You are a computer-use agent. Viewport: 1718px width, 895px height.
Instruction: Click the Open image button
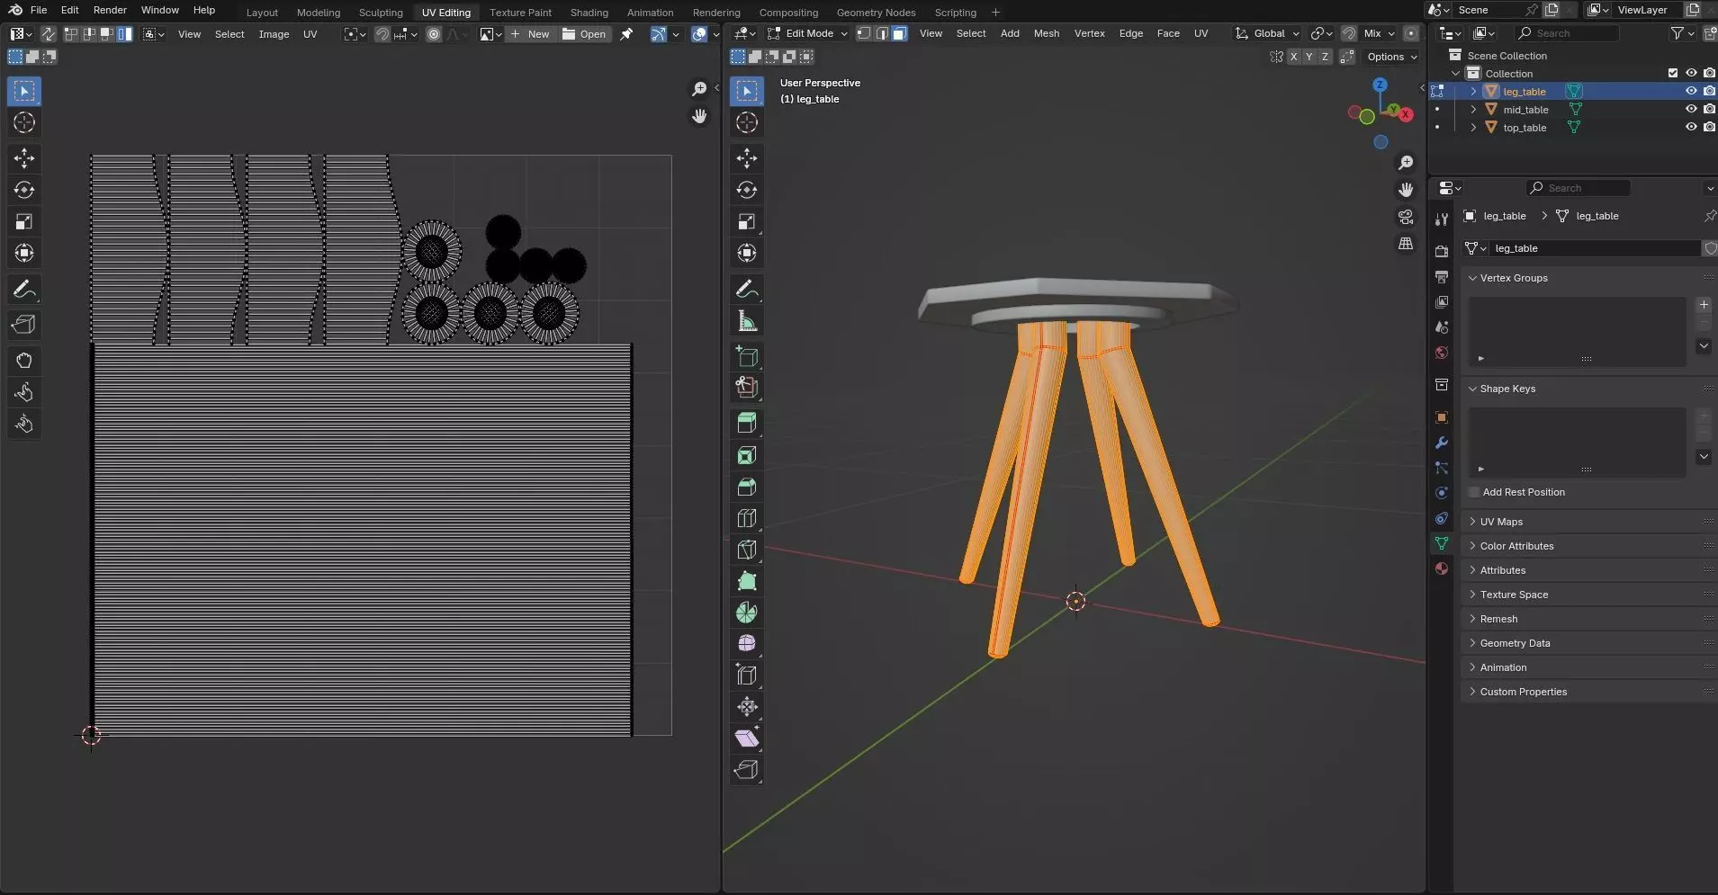click(x=583, y=34)
